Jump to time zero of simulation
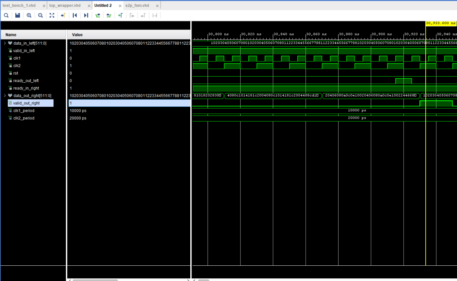The height and width of the screenshot is (281, 457). (75, 15)
